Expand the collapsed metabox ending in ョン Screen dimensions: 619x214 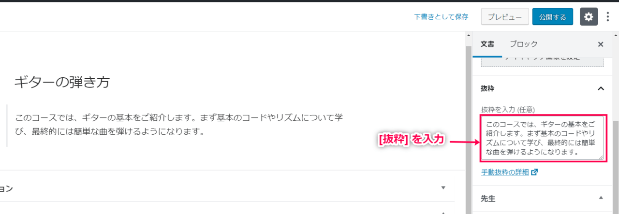tap(443, 188)
